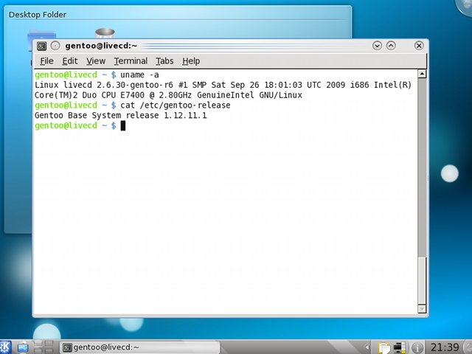Click the 21:39 panel clock

(444, 347)
